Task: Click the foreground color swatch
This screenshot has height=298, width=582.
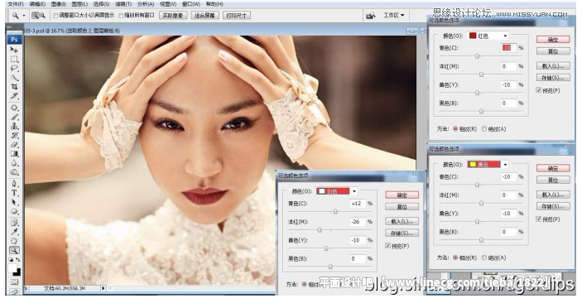Action: (12, 268)
